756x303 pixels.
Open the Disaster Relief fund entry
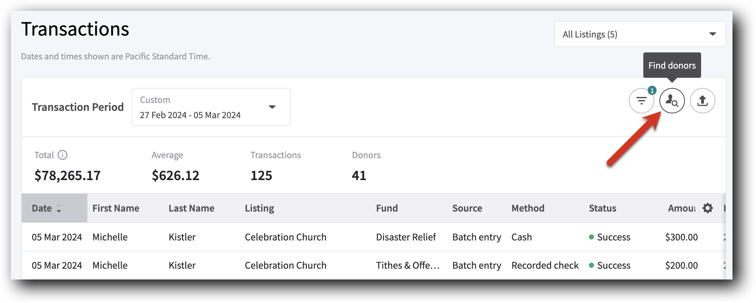click(406, 237)
